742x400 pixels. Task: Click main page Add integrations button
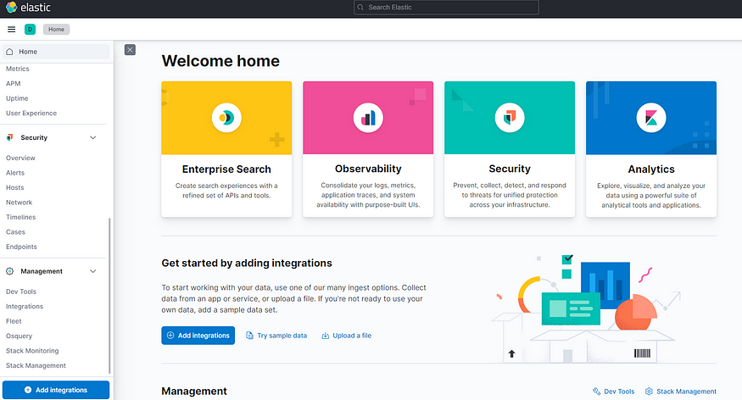pyautogui.click(x=198, y=336)
